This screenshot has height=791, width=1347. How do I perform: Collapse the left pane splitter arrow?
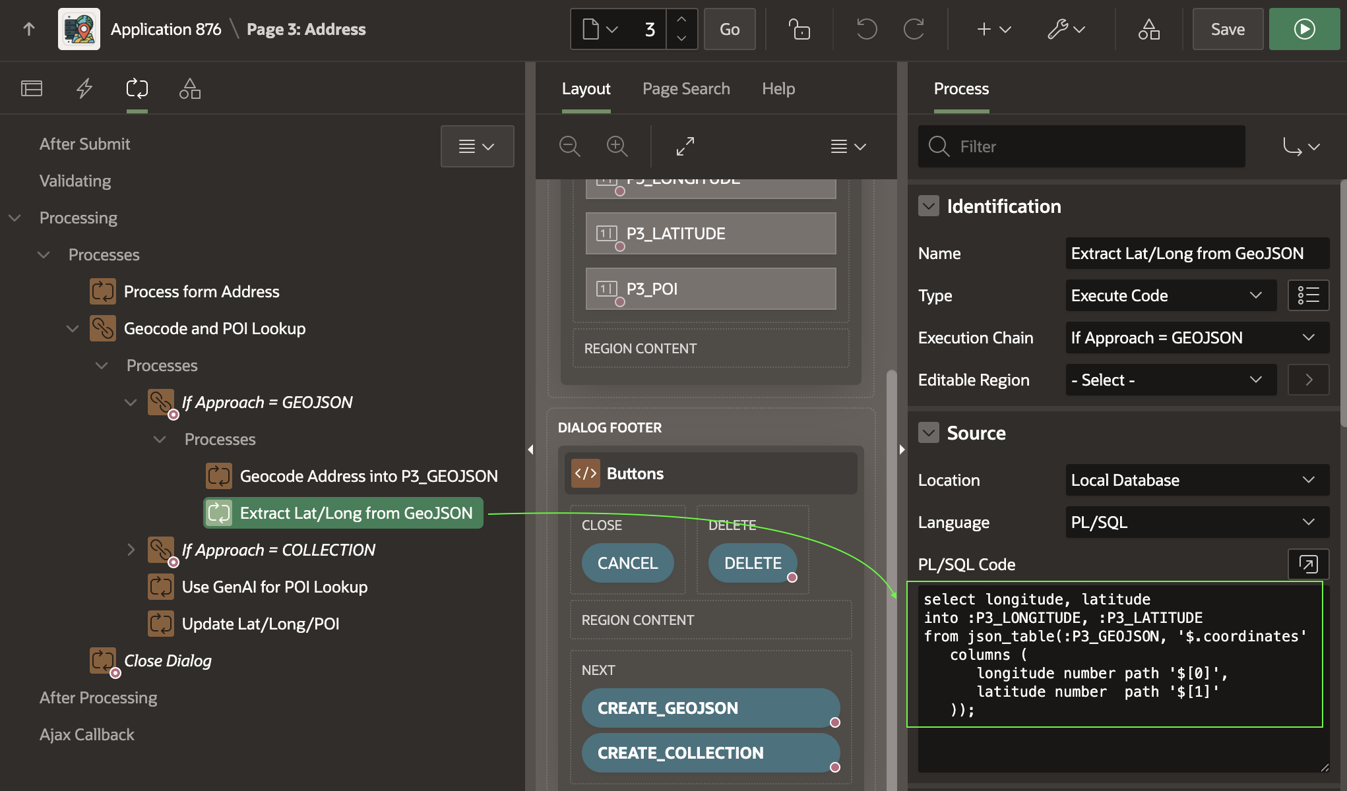[x=530, y=450]
